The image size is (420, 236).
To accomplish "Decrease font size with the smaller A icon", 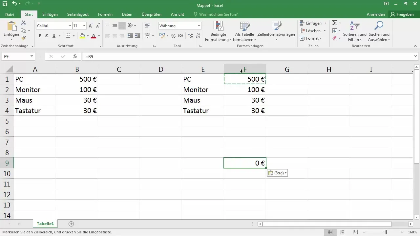I will point(98,26).
